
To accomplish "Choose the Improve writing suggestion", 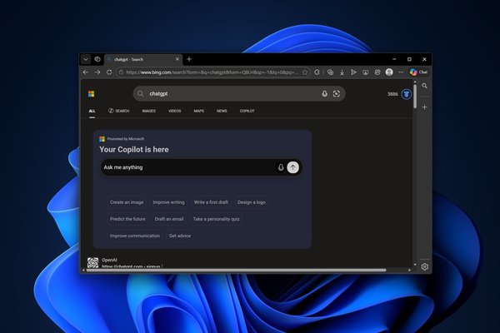I will (168, 202).
